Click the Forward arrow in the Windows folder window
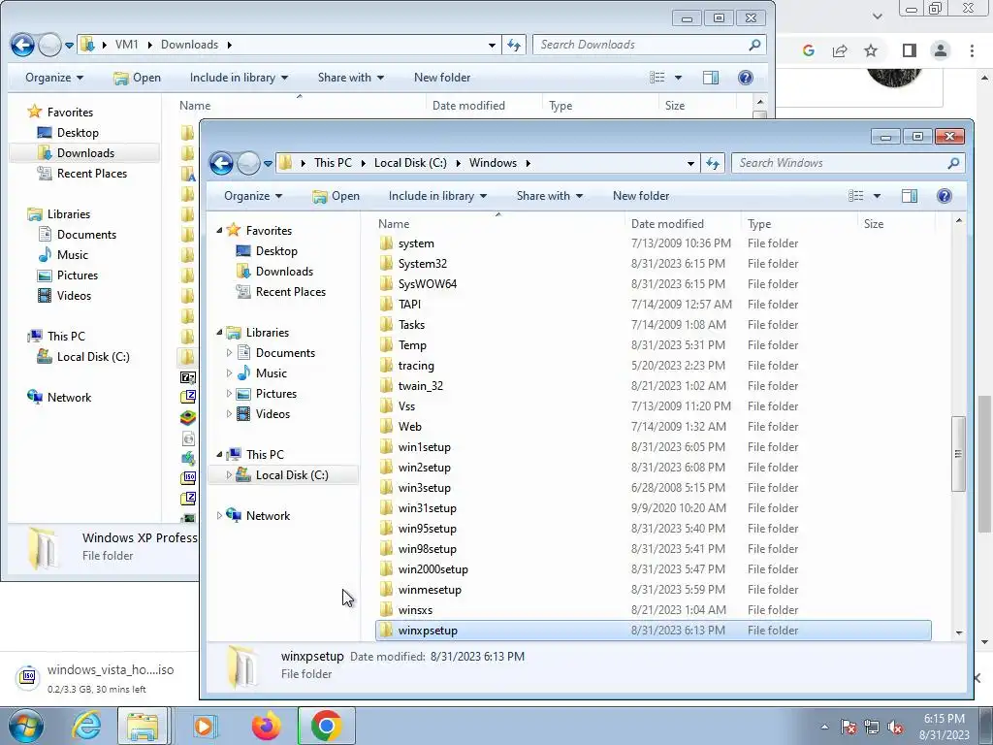 247,163
